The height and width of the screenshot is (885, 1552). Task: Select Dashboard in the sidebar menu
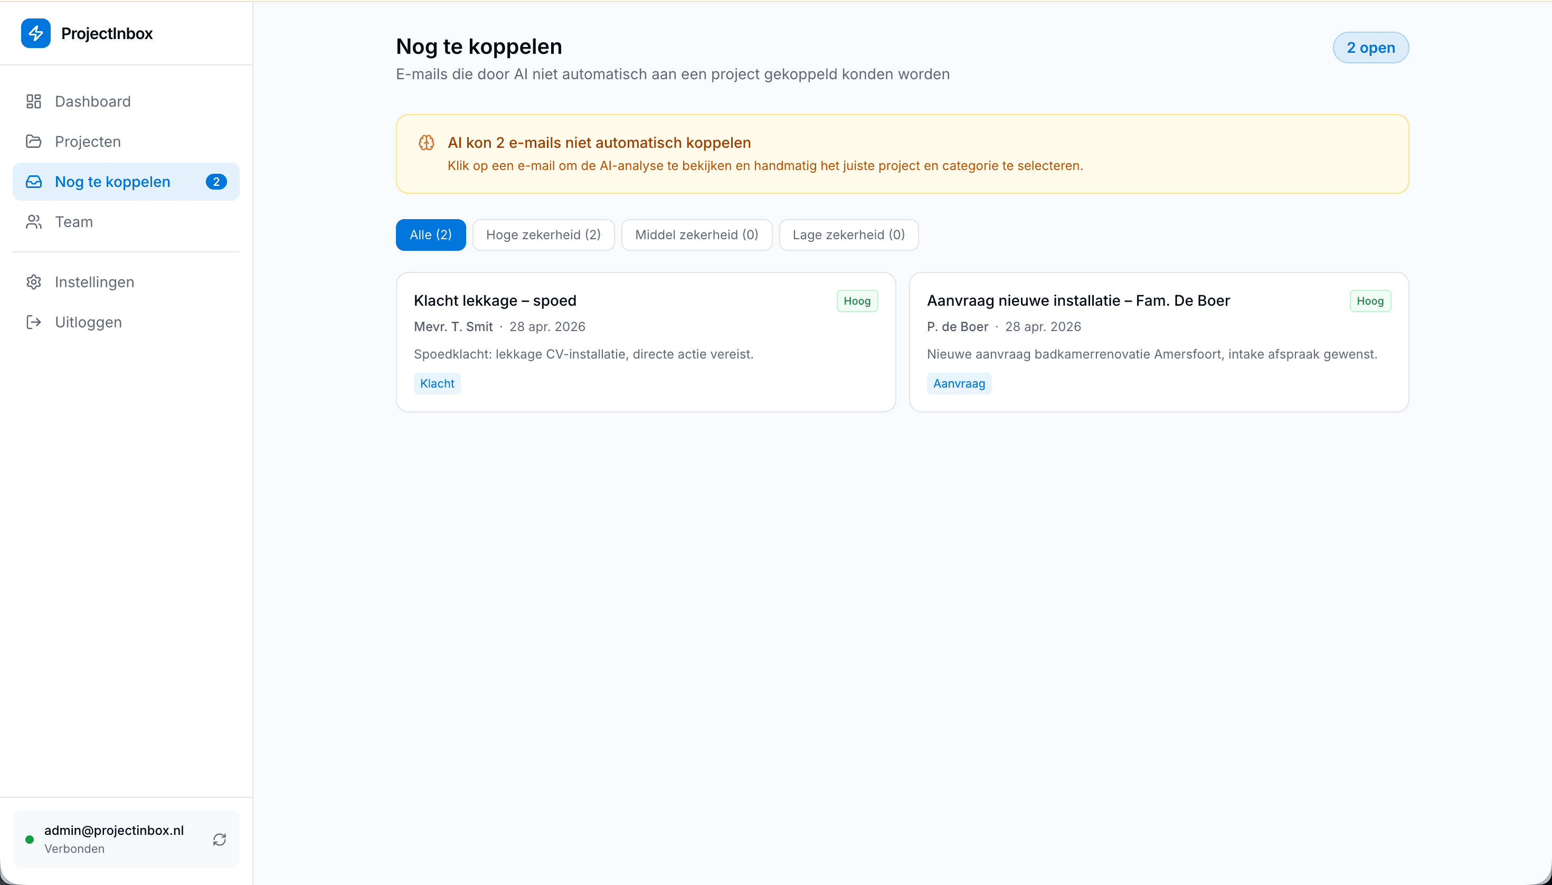click(x=92, y=101)
